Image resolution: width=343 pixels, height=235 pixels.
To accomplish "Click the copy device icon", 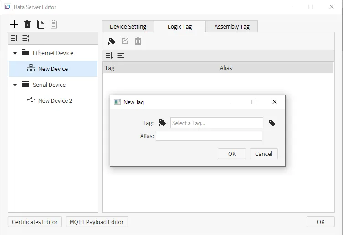I will [41, 25].
